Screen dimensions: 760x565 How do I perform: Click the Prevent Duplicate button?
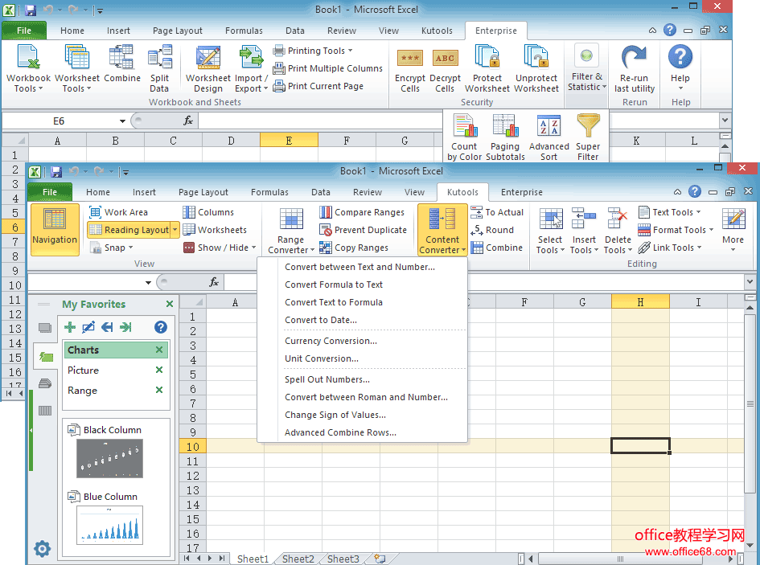point(363,230)
